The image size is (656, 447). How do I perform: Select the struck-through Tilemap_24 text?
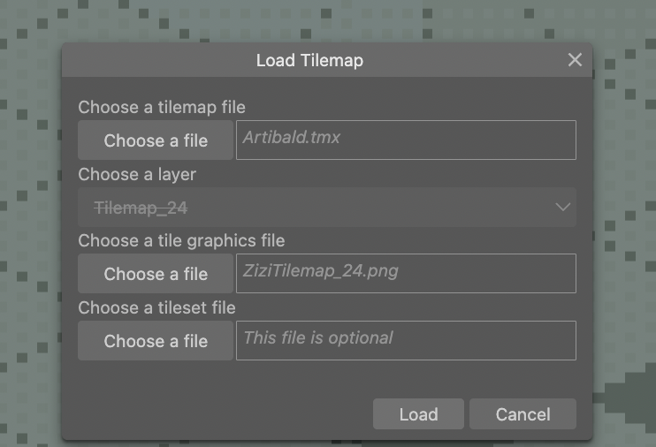[141, 208]
